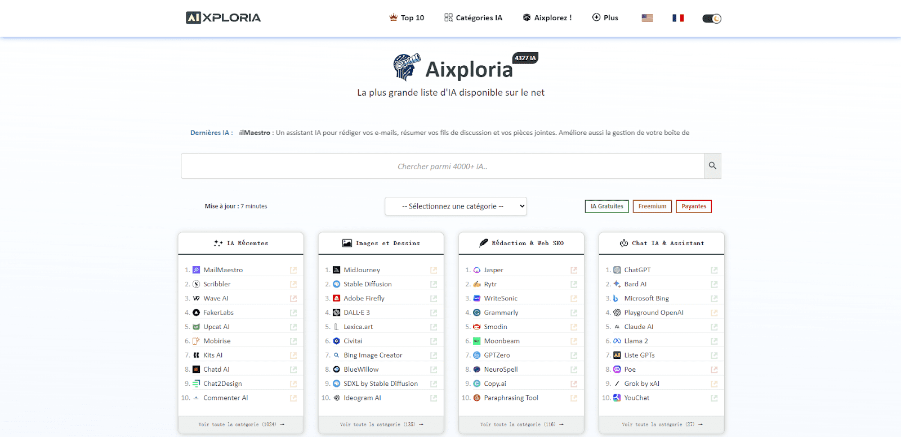The width and height of the screenshot is (901, 437).
Task: Open the Llama 2 entry
Action: pos(636,341)
